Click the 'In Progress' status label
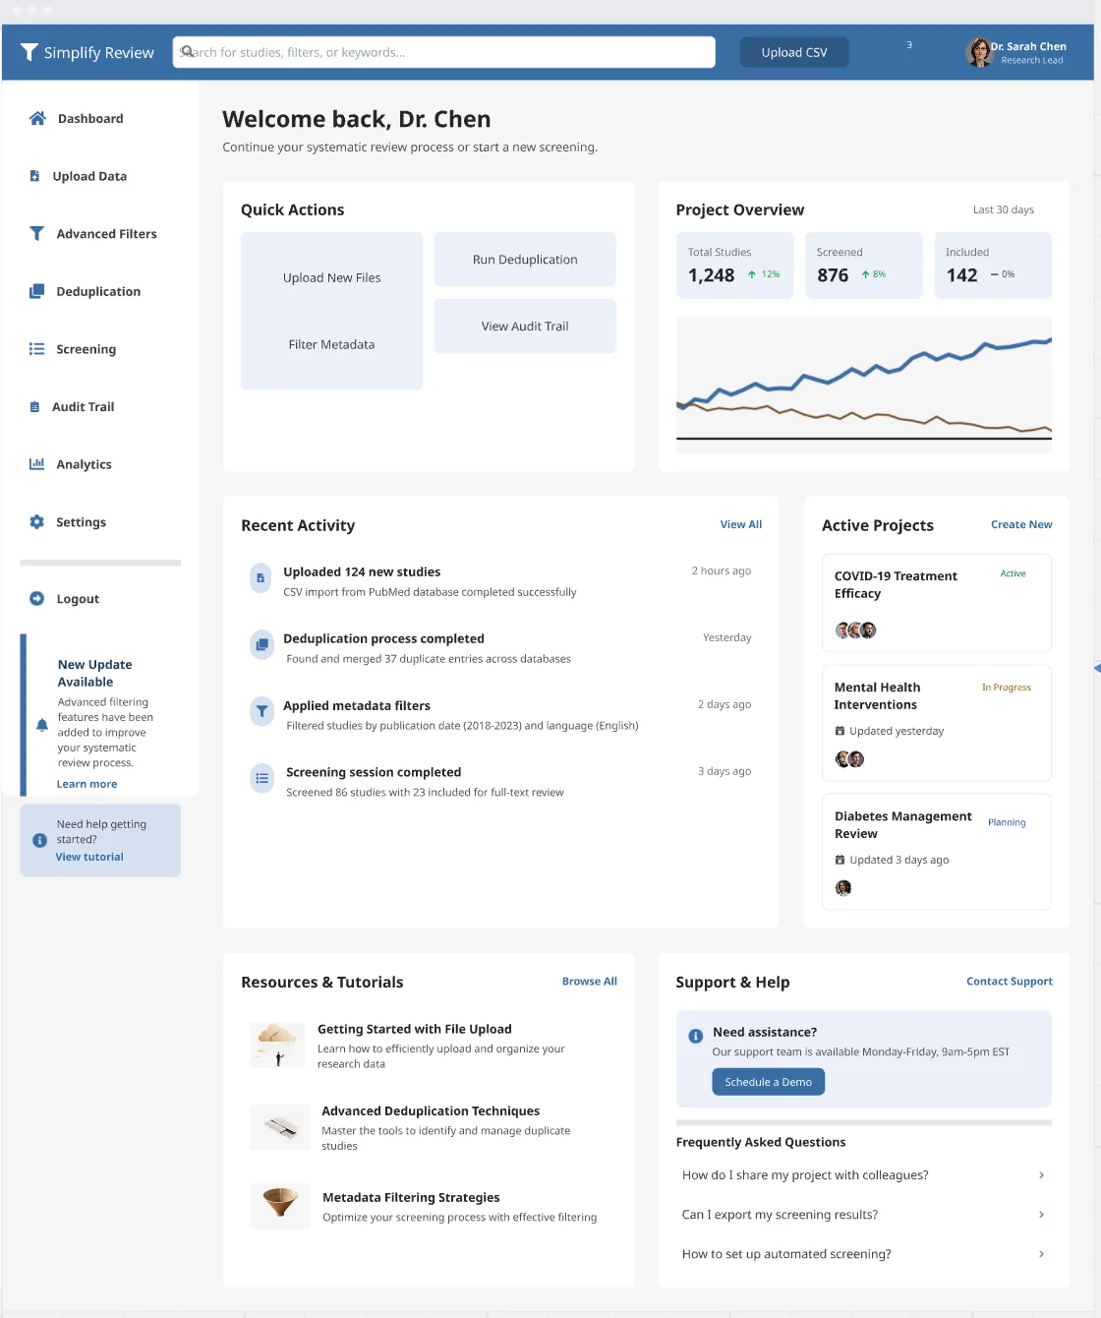1101x1318 pixels. [1007, 688]
